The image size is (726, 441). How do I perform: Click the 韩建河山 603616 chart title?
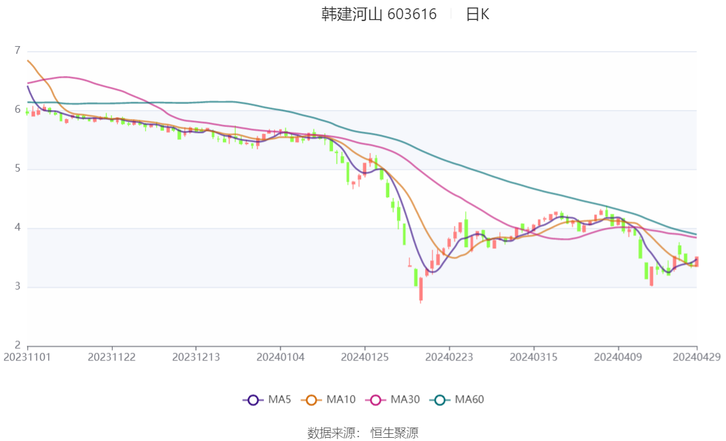click(379, 14)
